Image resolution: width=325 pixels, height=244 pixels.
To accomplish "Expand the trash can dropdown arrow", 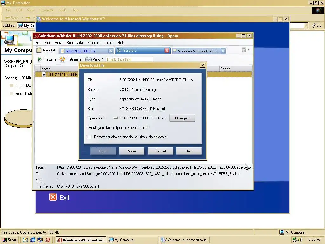I will pyautogui.click(x=249, y=50).
